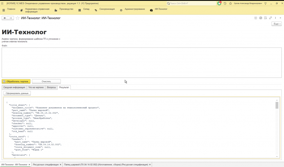Open the ИИ-Технолог section
This screenshot has width=284, height=167.
tap(161, 9)
